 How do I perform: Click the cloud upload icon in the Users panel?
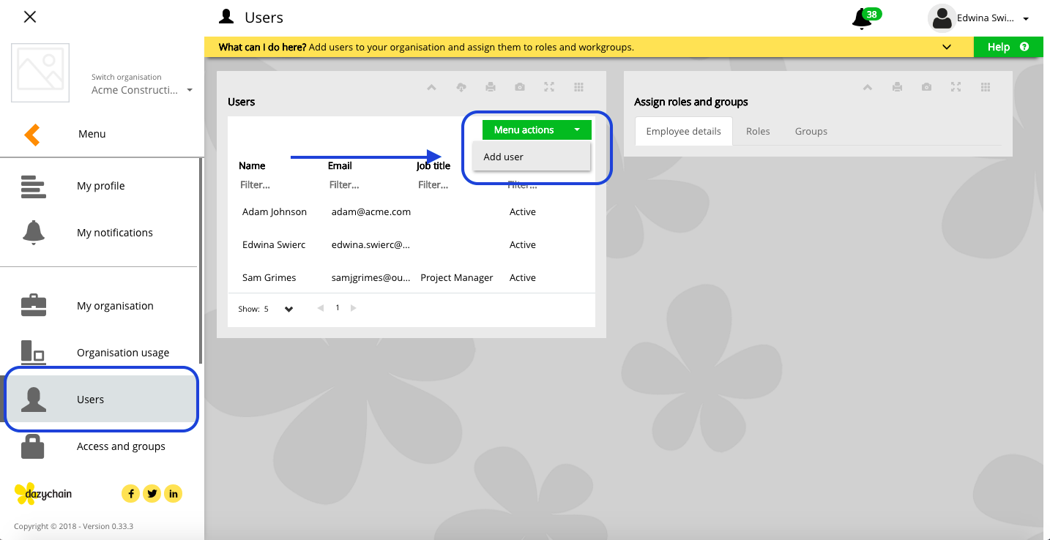point(461,87)
